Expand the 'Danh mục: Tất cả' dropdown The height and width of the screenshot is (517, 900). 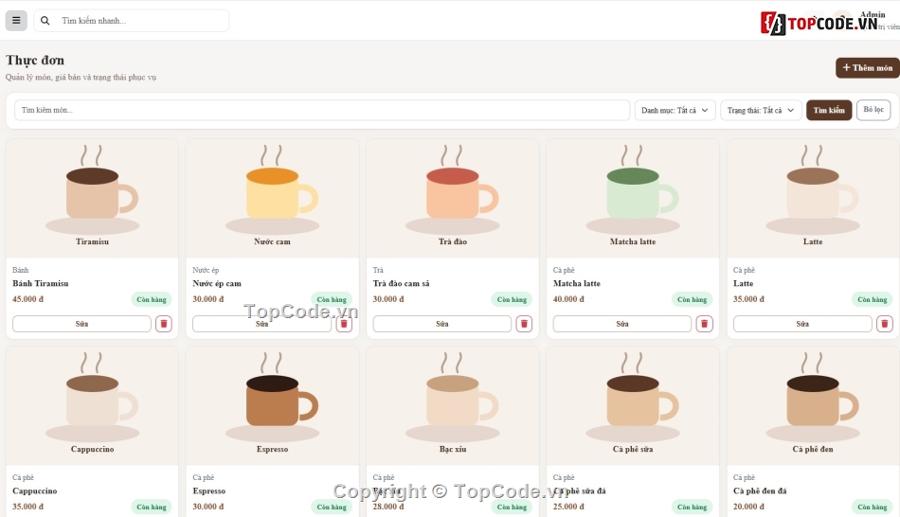click(675, 110)
